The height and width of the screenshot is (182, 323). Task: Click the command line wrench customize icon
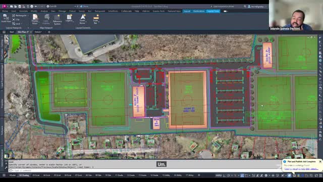pos(6,168)
